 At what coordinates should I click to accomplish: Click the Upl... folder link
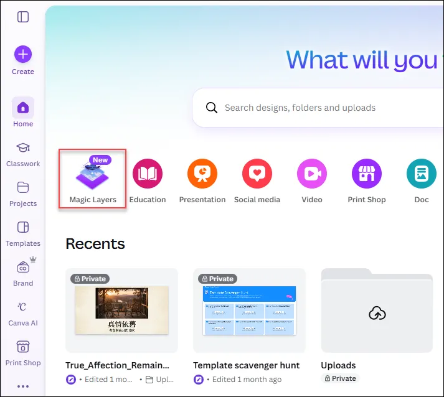[x=159, y=380]
